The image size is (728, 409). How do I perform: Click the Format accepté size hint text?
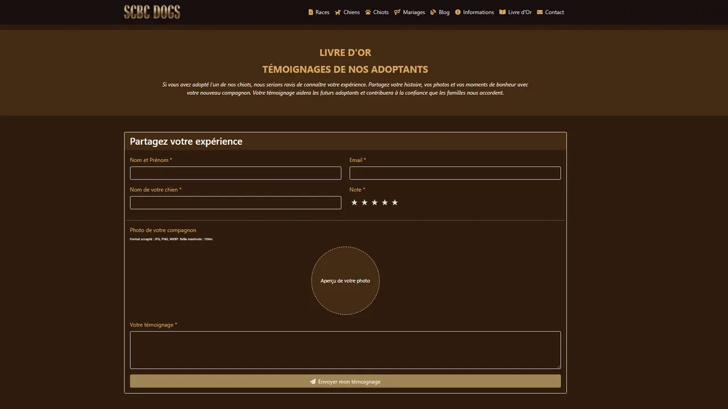click(171, 239)
